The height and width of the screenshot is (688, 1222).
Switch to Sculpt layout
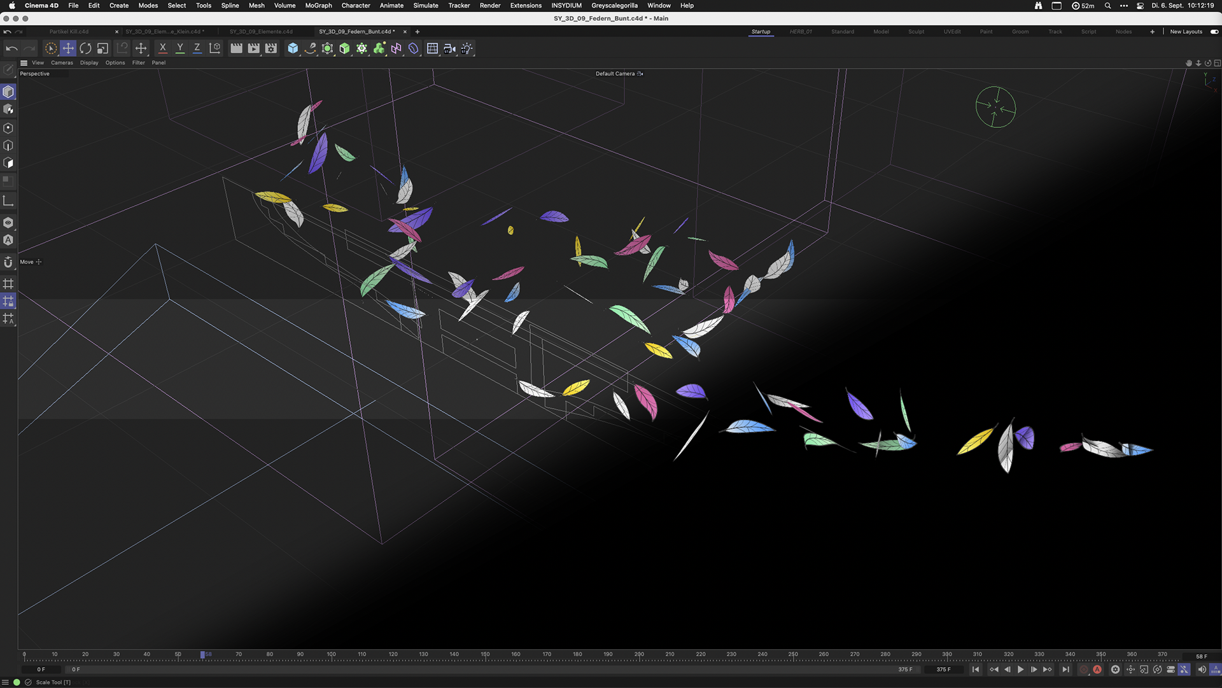(916, 32)
